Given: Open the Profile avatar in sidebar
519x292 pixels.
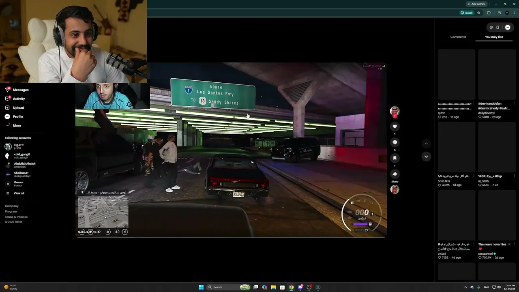Looking at the screenshot, I should click(7, 116).
